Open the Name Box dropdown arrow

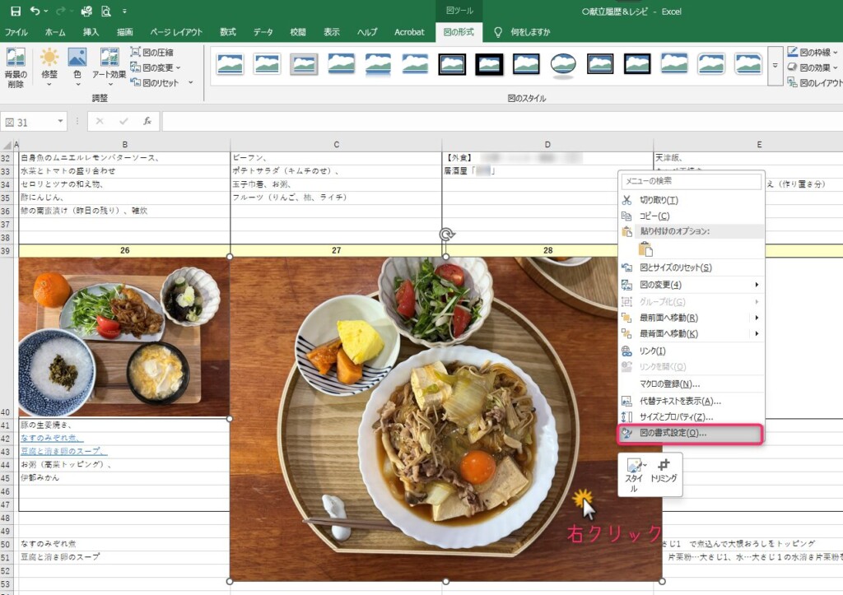(61, 122)
